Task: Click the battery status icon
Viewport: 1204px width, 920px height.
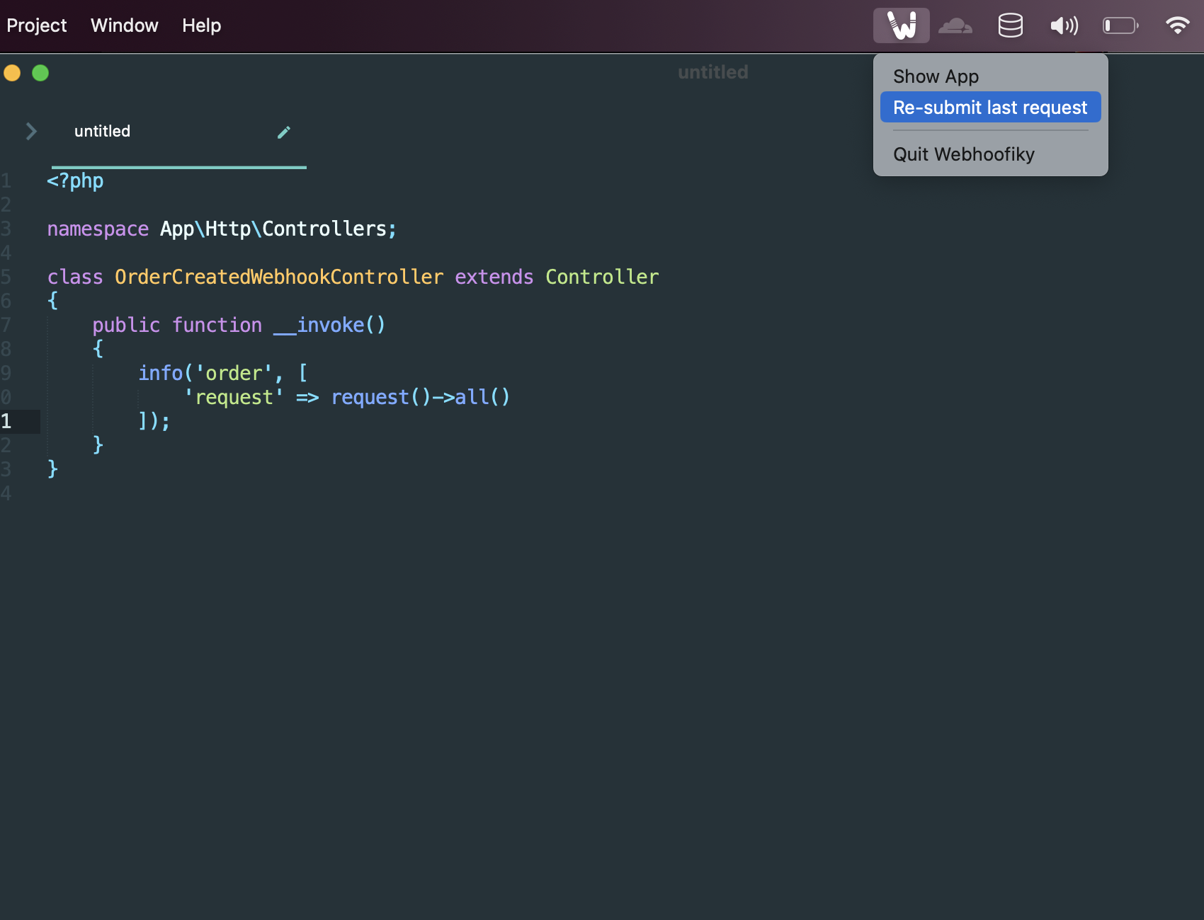Action: pos(1120,26)
